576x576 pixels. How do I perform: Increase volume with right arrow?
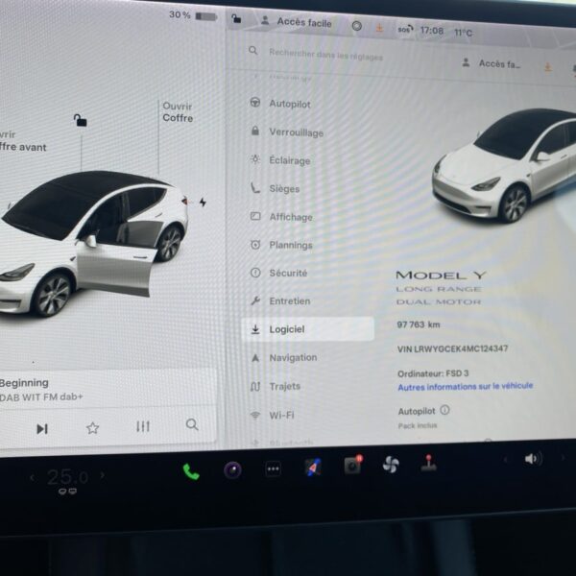tap(562, 458)
